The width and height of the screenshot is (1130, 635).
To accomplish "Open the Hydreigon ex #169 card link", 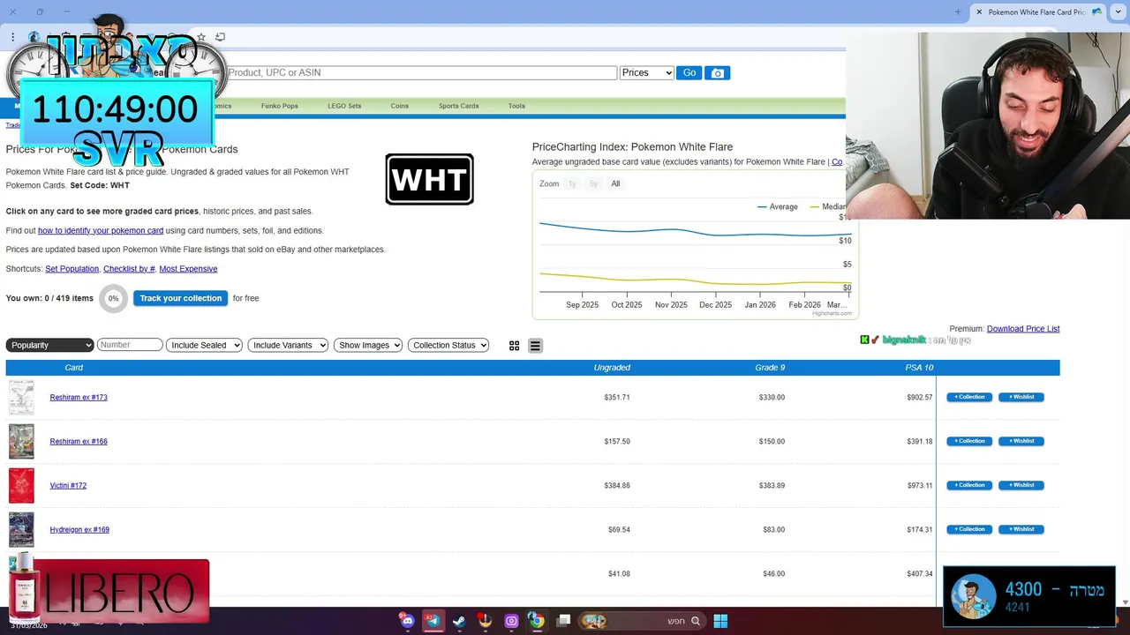I will [79, 530].
